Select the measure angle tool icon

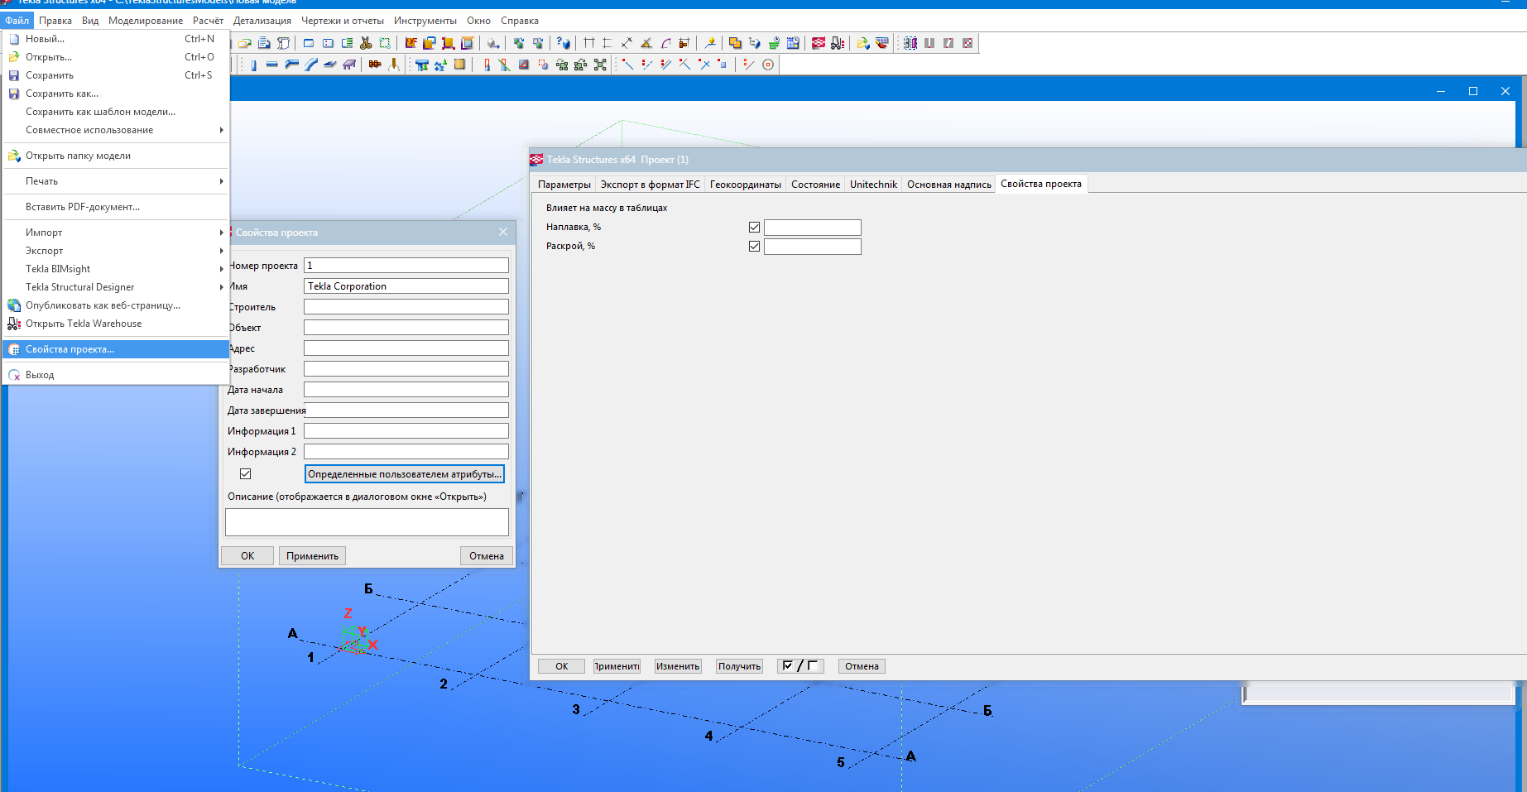click(x=646, y=43)
